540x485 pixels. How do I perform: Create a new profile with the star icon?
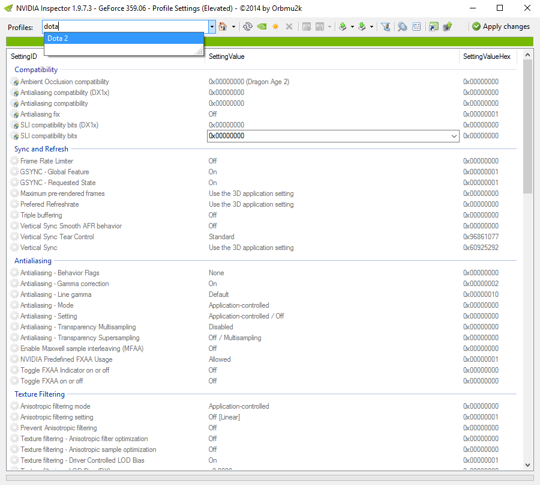click(x=275, y=26)
